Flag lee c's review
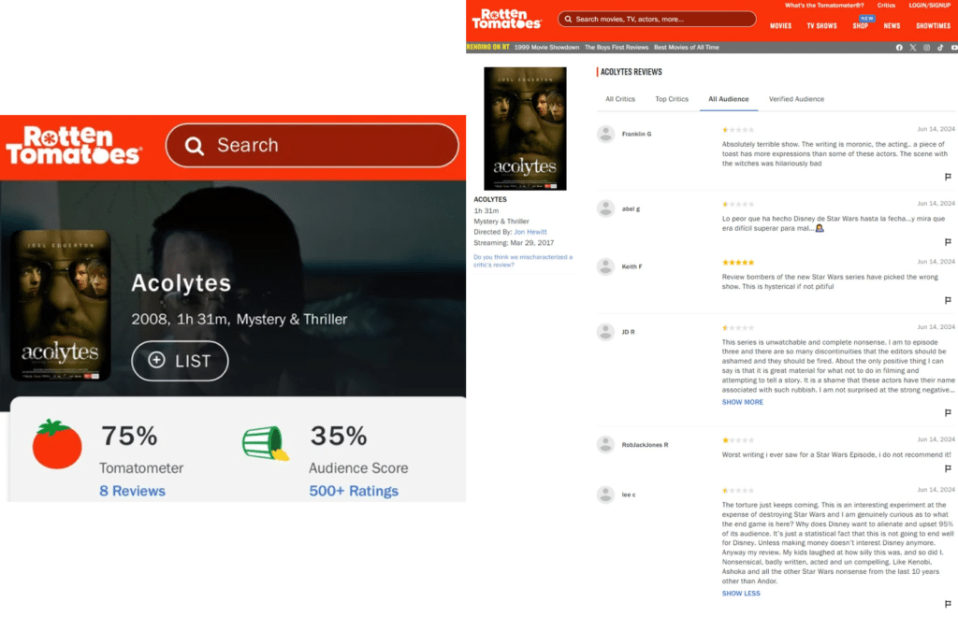Viewport: 958px width, 617px height. click(948, 604)
